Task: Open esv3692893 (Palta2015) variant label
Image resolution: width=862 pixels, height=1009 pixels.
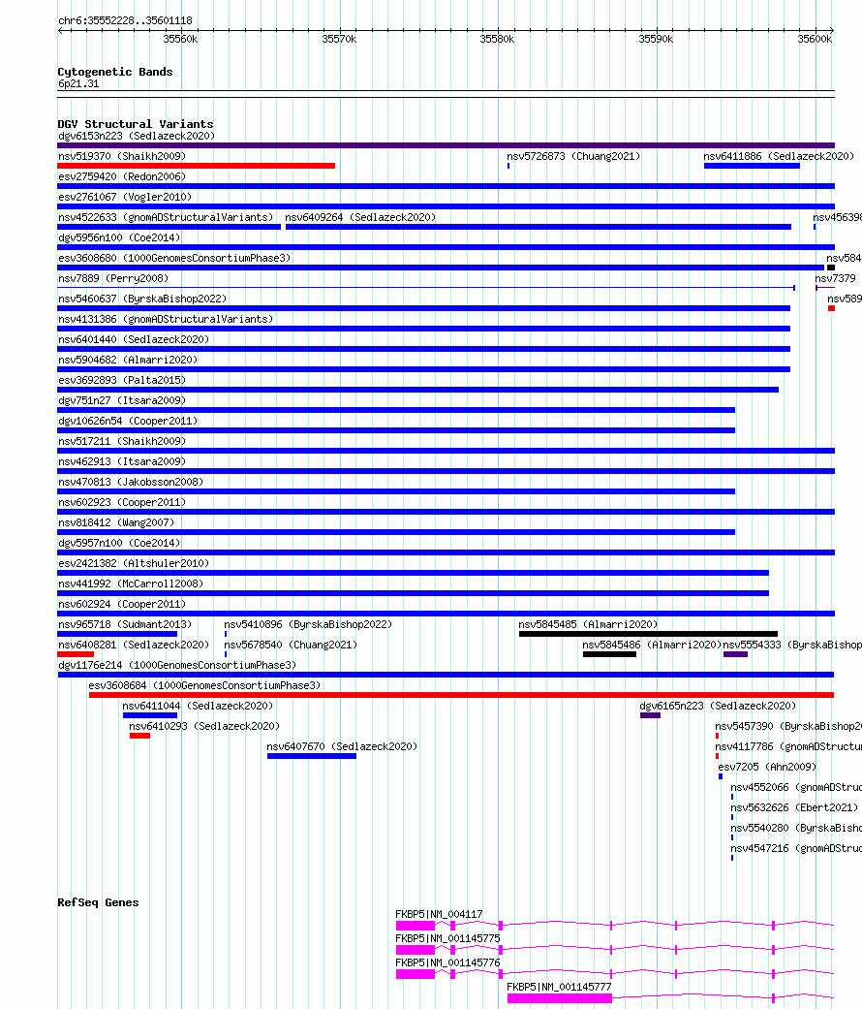Action: click(122, 380)
